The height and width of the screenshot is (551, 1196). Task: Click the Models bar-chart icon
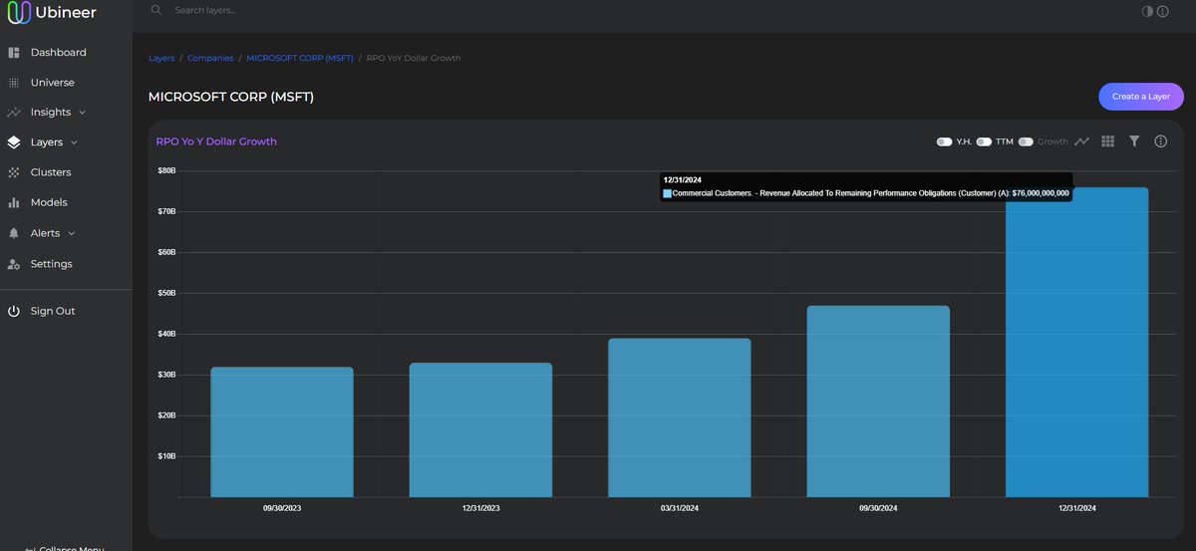click(x=14, y=202)
